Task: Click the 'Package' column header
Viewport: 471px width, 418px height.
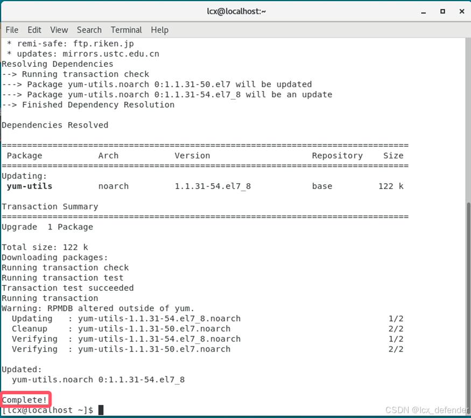Action: coord(25,156)
